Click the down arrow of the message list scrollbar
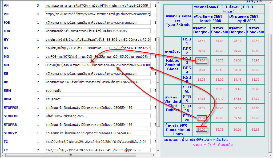273x158 pixels. pyautogui.click(x=158, y=151)
